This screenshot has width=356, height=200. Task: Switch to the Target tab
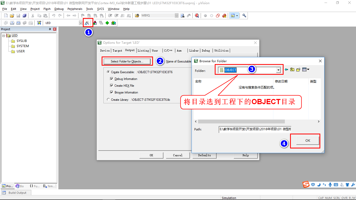coord(117,51)
